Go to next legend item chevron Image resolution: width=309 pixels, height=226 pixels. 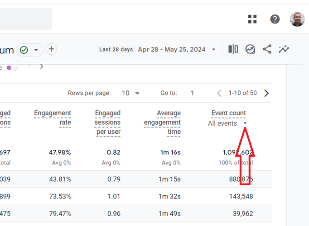42,66
